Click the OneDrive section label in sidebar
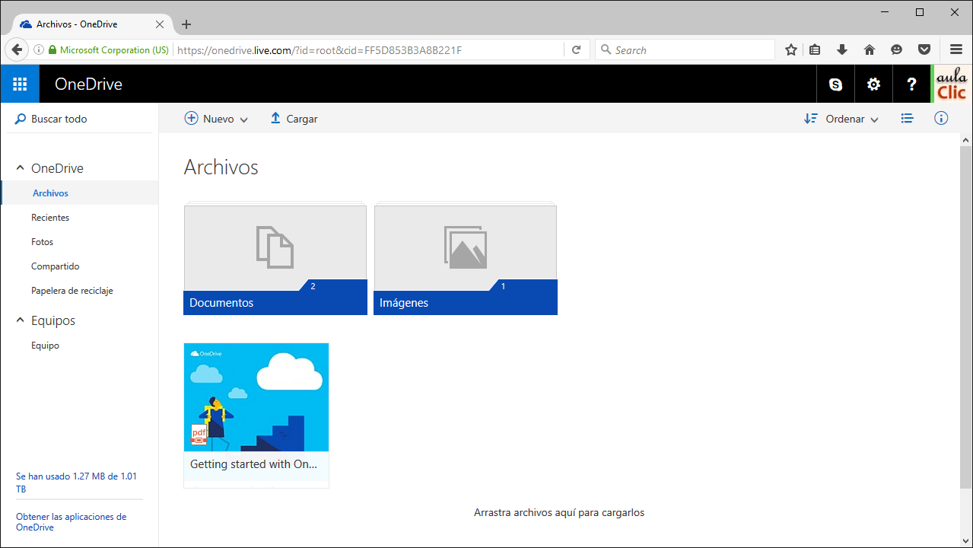The height and width of the screenshot is (548, 973). (x=57, y=168)
